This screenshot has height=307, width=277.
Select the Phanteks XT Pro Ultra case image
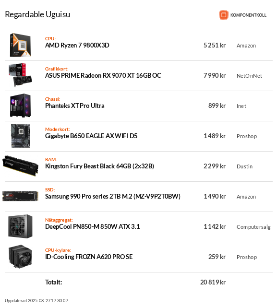pos(20,106)
